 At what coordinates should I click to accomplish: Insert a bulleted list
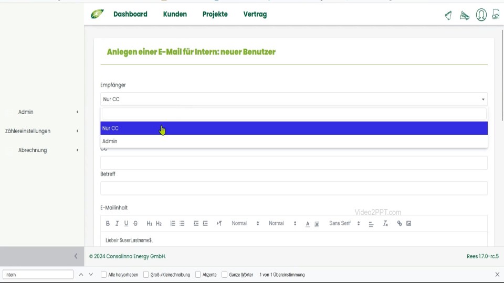[x=182, y=223]
